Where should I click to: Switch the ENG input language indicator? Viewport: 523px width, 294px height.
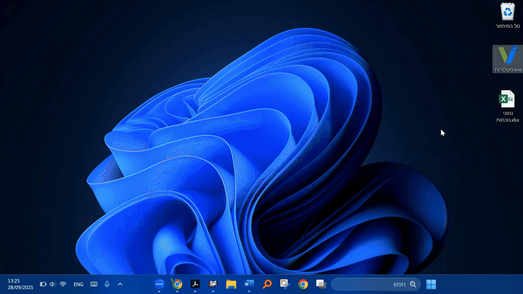[x=78, y=284]
